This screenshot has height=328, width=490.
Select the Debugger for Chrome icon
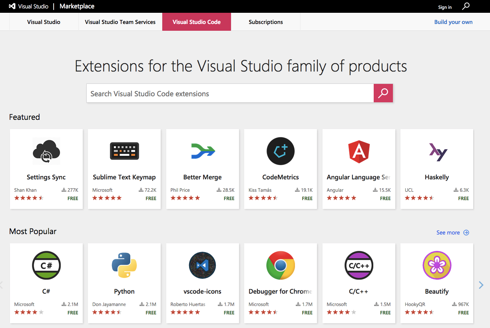[281, 265]
